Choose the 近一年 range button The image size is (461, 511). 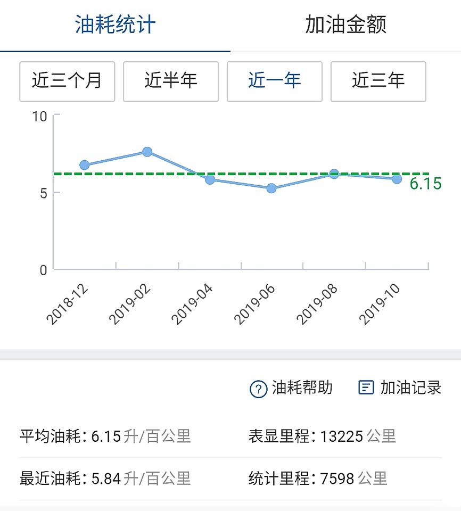pos(275,81)
